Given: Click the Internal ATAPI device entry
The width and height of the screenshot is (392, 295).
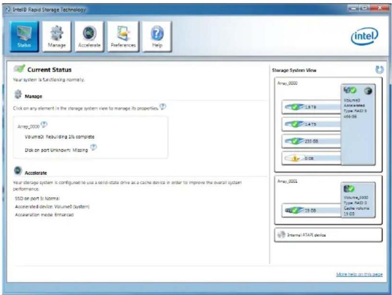Looking at the screenshot, I should (x=328, y=235).
